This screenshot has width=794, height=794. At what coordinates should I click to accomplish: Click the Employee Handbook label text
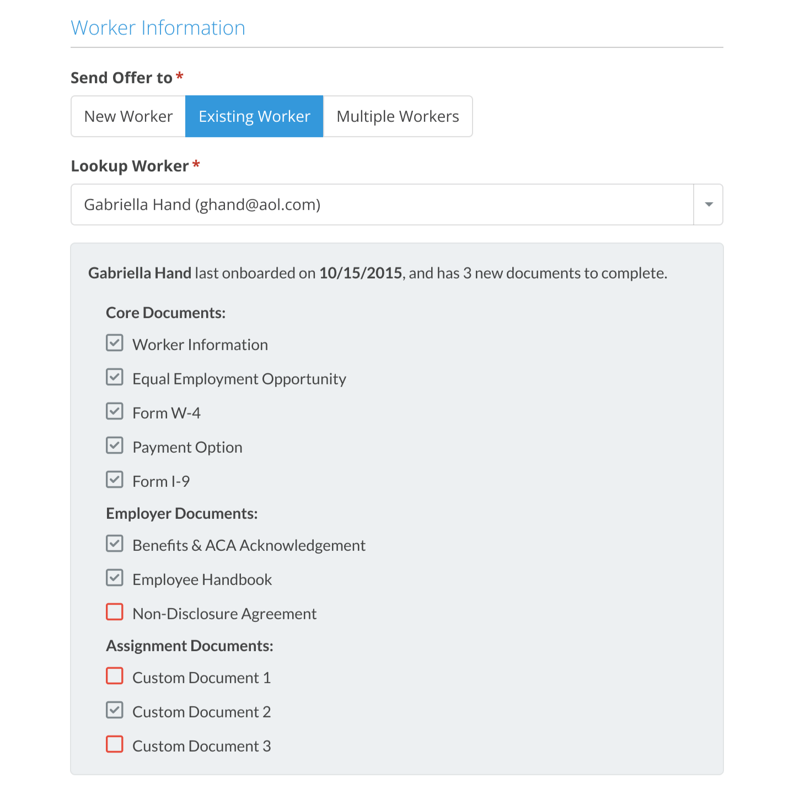coord(202,580)
